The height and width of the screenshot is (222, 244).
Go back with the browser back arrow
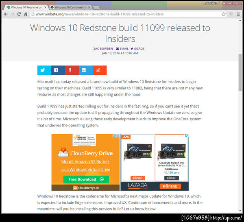tap(6, 14)
